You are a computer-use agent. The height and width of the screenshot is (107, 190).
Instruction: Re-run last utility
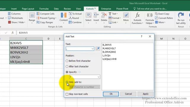click(x=181, y=18)
